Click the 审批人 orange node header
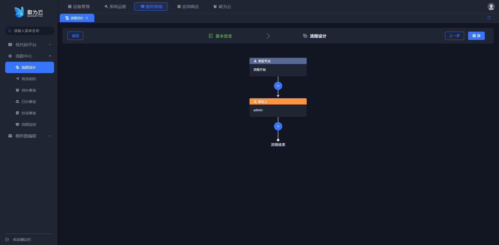Screen dimensions: 499x245 [278, 101]
